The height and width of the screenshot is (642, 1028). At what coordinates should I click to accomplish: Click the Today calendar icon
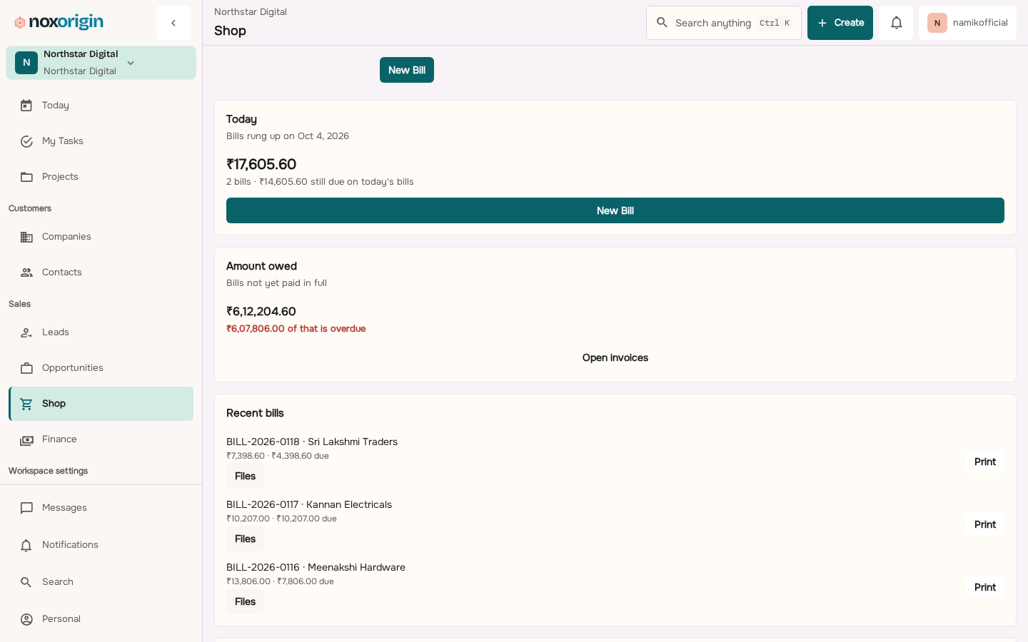click(x=26, y=106)
